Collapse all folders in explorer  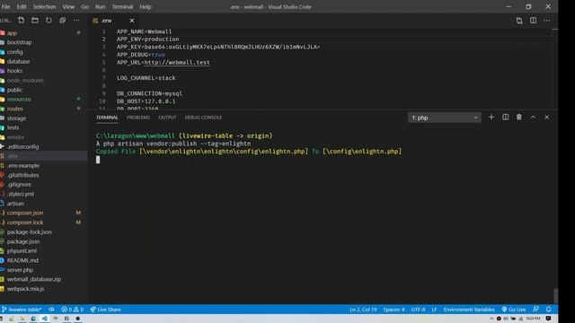(x=62, y=20)
